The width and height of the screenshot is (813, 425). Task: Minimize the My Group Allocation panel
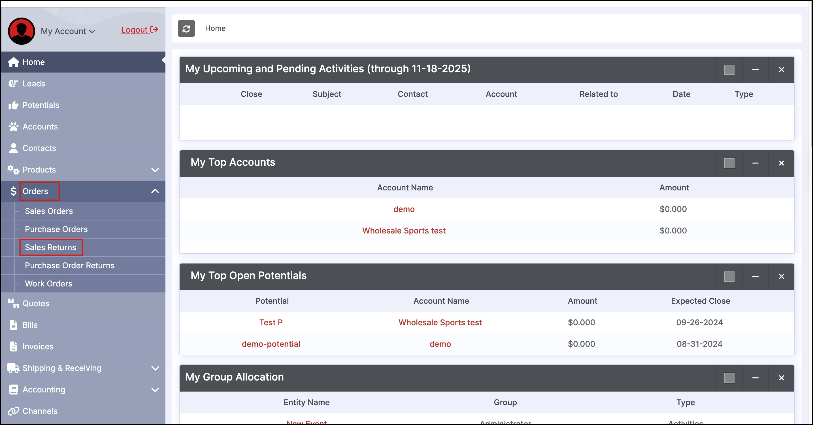point(755,378)
